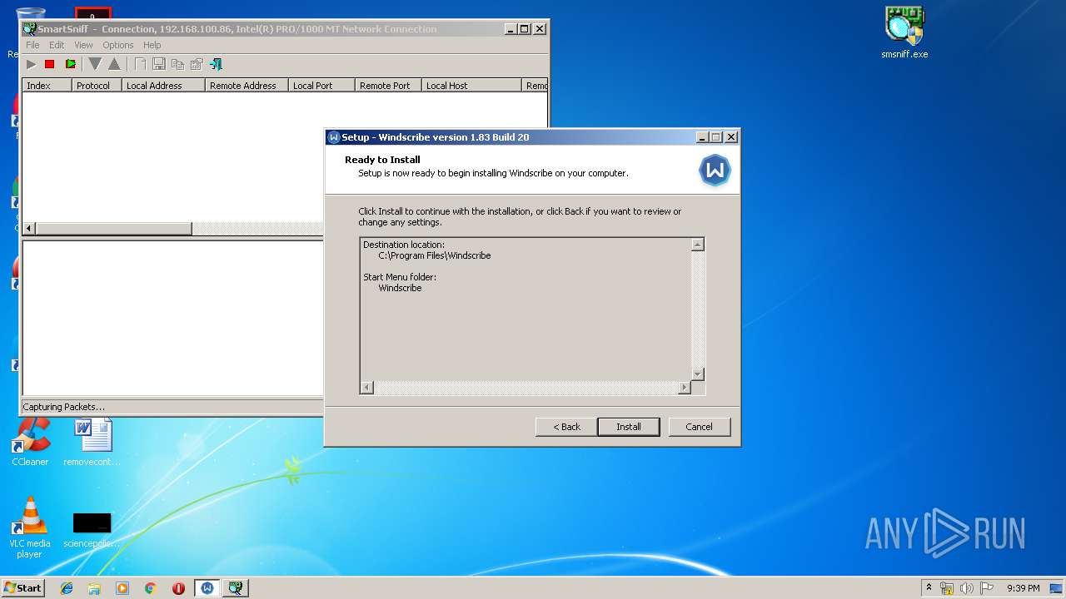The width and height of the screenshot is (1066, 599).
Task: Click the network icon in system tray
Action: pyautogui.click(x=947, y=588)
